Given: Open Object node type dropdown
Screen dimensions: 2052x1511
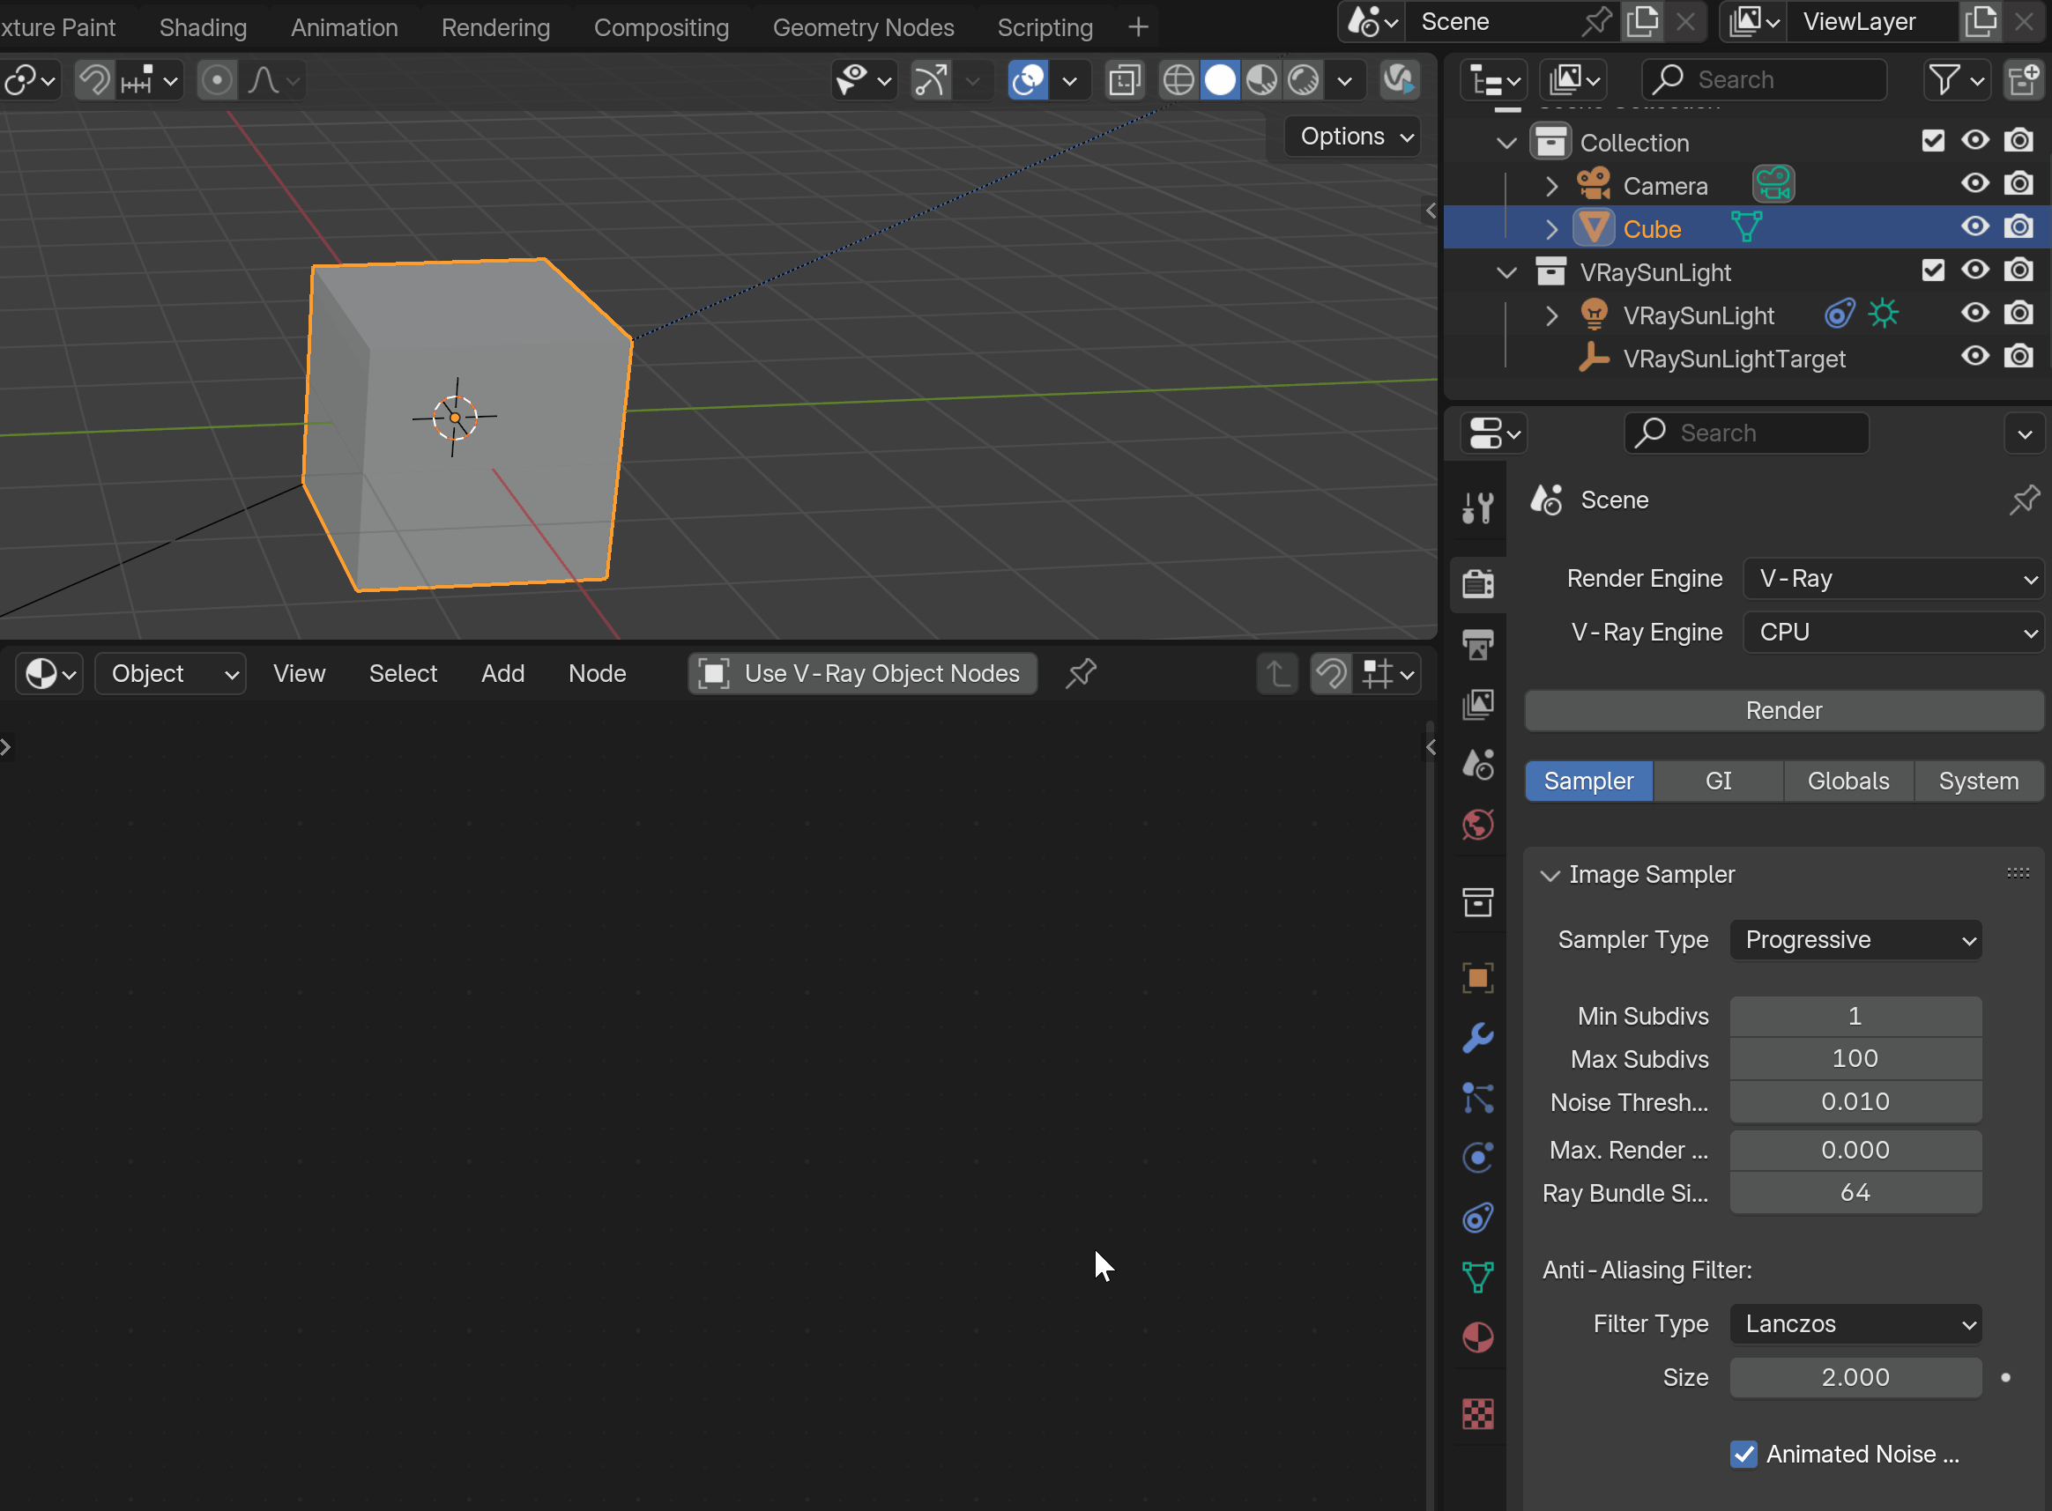Looking at the screenshot, I should 170,674.
